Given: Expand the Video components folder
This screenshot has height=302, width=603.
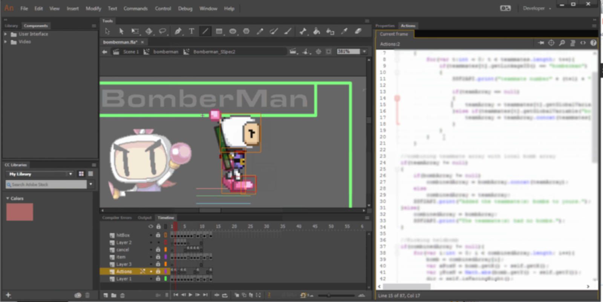Looking at the screenshot, I should coord(5,42).
